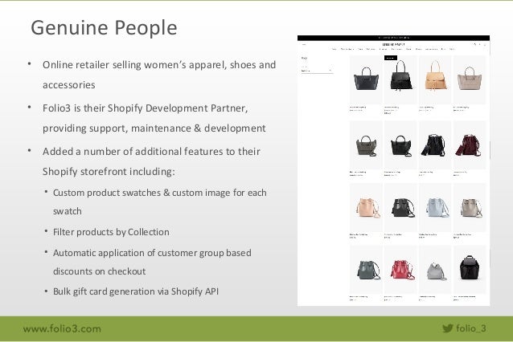The image size is (513, 342).
Task: Click "Added a number of additional features" bullet
Action: coord(151,152)
